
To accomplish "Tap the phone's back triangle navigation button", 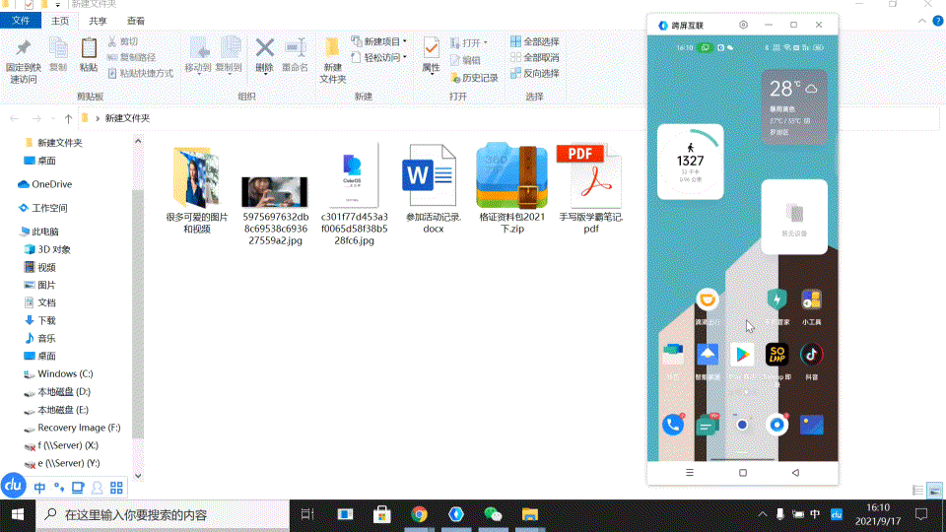I will pos(795,473).
